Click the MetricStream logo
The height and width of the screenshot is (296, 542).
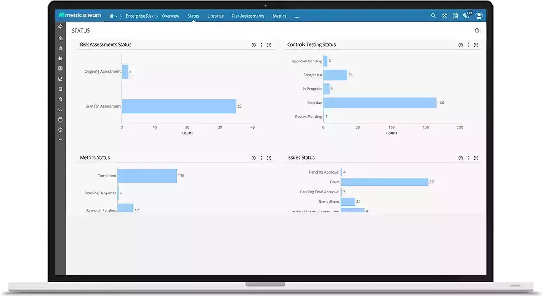pyautogui.click(x=79, y=15)
